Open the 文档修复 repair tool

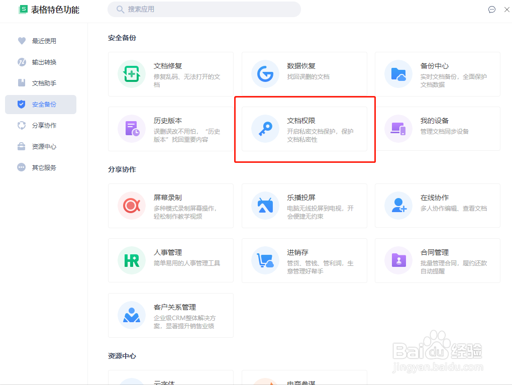coord(171,74)
